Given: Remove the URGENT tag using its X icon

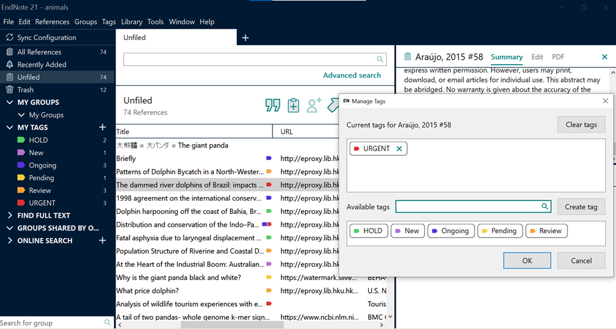Looking at the screenshot, I should tap(399, 149).
